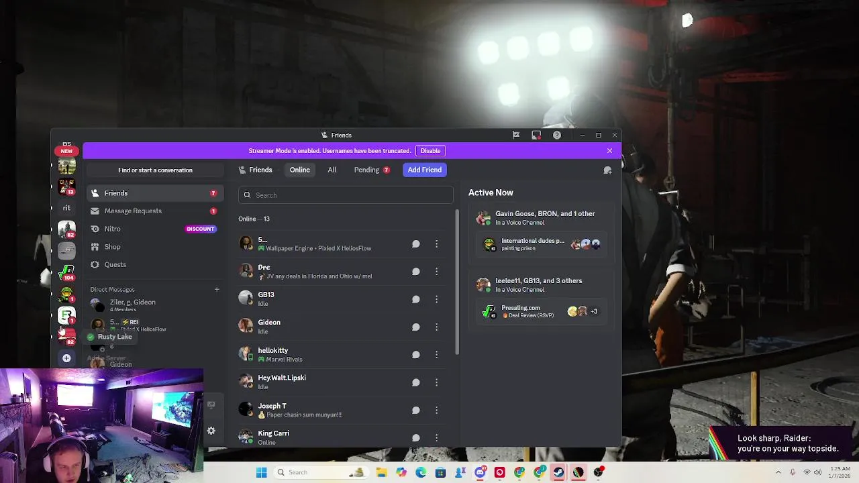Open server icon with 13 badge
Viewport: 859px width, 483px height.
[x=66, y=186]
